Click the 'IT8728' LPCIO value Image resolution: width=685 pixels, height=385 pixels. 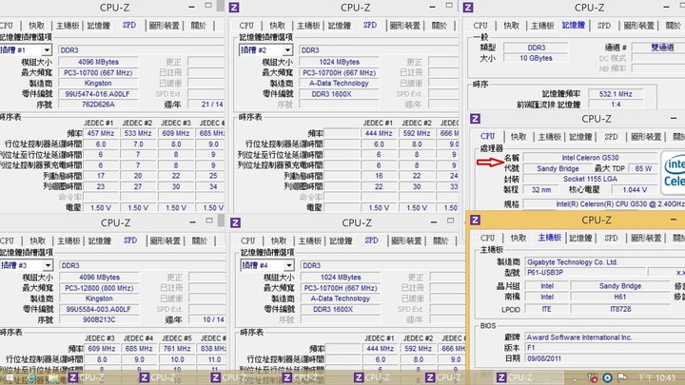click(620, 309)
